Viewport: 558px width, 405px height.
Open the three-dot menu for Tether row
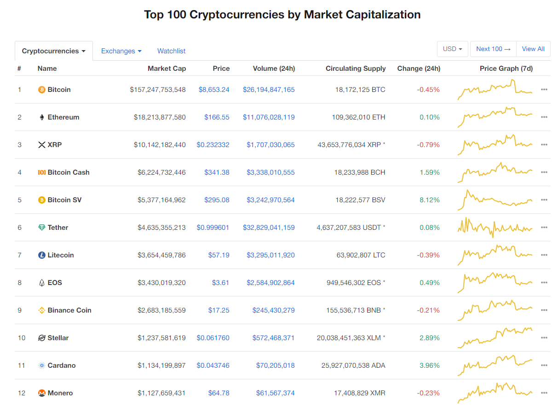[544, 228]
